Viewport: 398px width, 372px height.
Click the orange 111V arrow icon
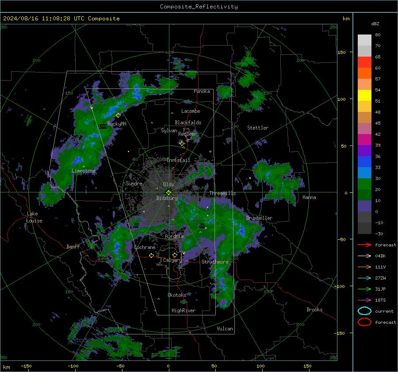point(364,267)
